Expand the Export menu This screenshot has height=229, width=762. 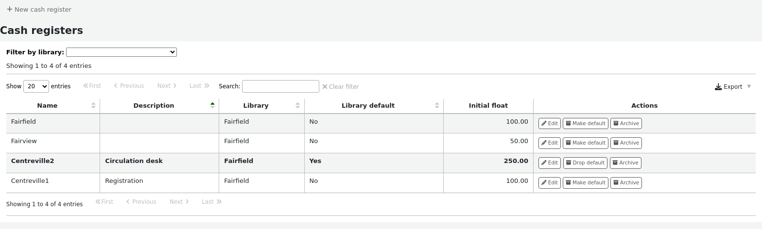(733, 87)
